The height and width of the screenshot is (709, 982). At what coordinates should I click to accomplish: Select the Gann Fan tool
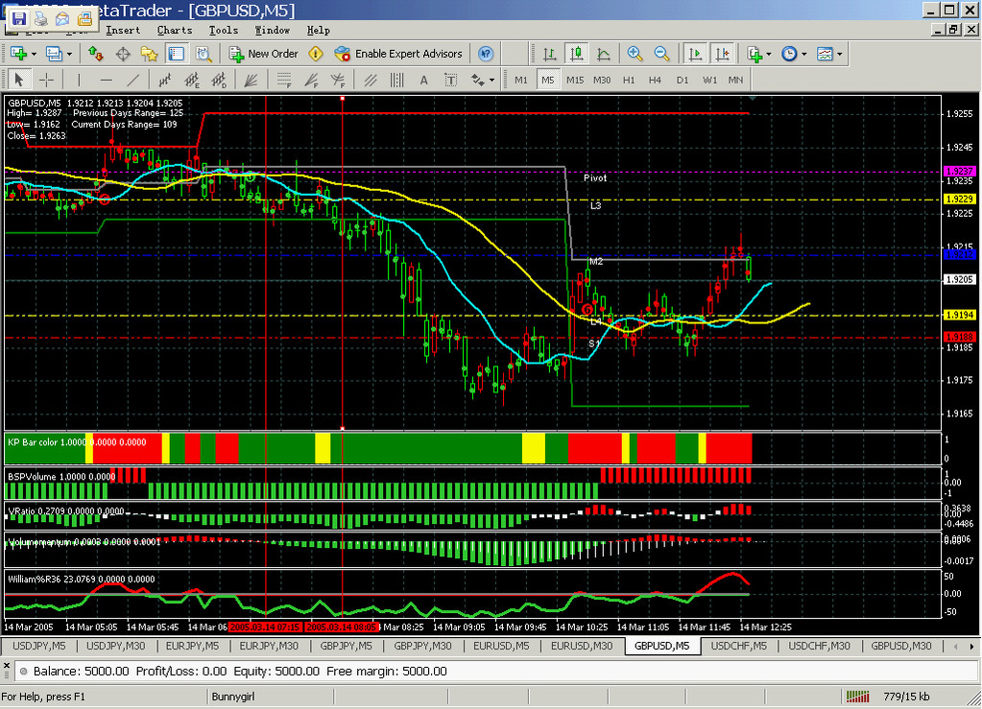pyautogui.click(x=251, y=80)
